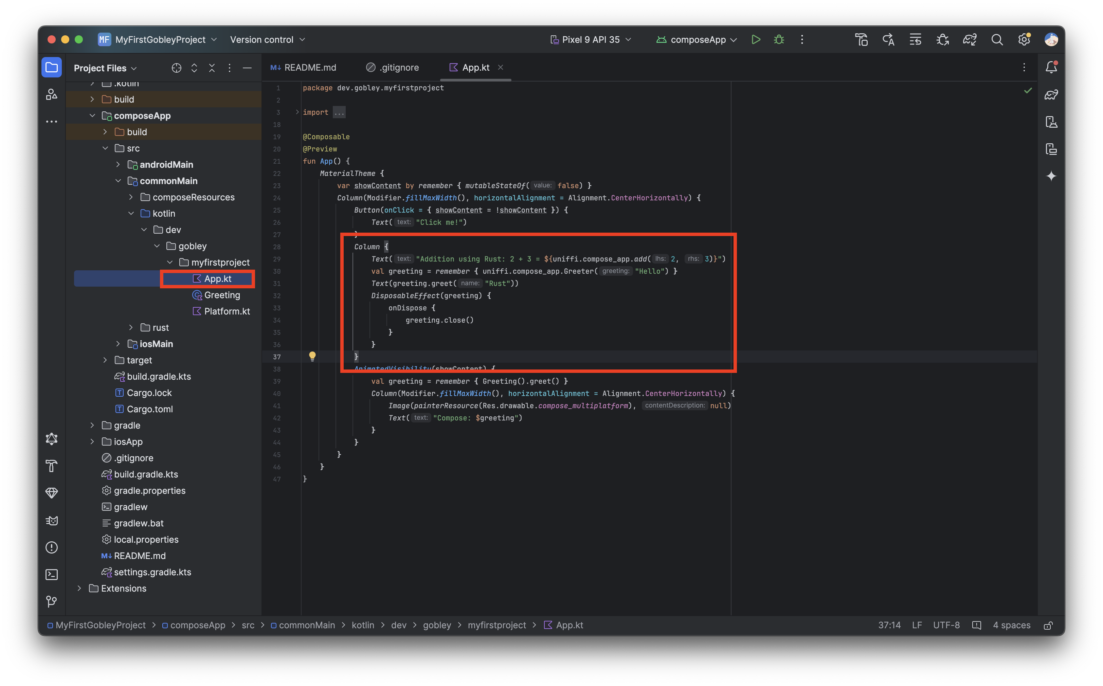This screenshot has width=1103, height=686.
Task: Open the user account avatar
Action: [x=1051, y=39]
